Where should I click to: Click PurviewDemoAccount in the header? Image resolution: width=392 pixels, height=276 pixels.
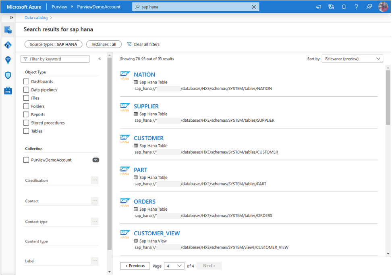(99, 7)
